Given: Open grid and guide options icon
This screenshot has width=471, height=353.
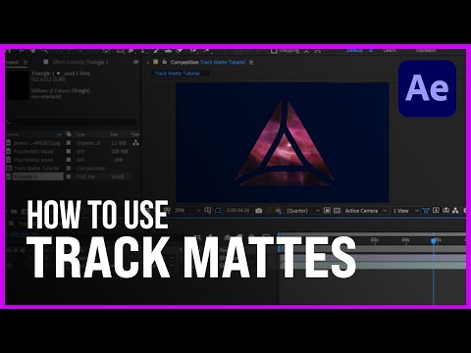Looking at the screenshot, I should coord(207,211).
